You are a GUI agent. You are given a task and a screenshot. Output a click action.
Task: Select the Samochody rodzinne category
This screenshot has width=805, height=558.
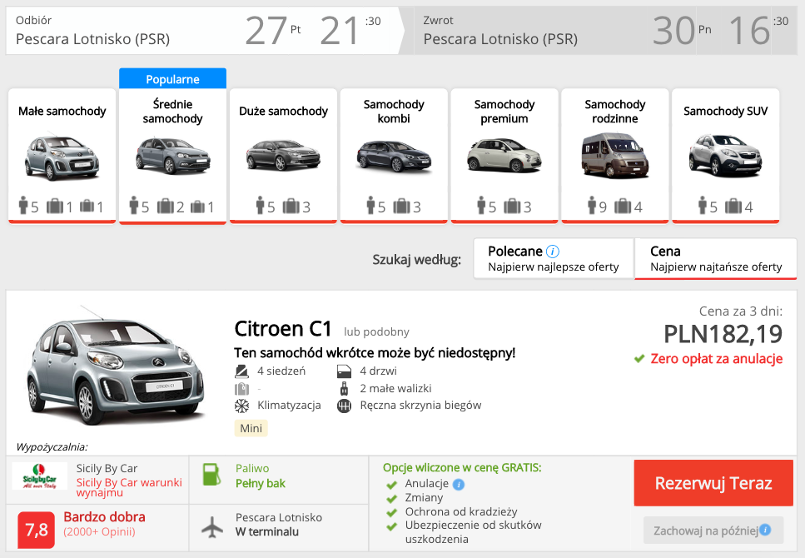click(614, 154)
